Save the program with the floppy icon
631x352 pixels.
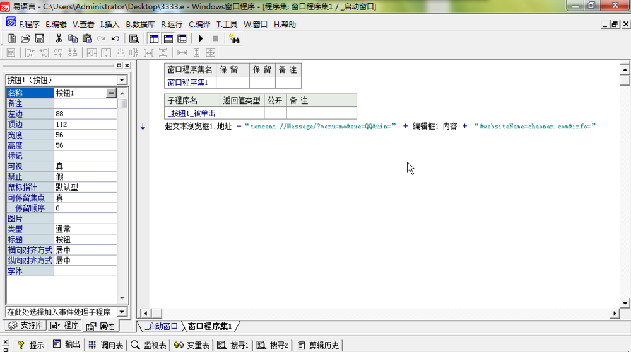[x=39, y=38]
